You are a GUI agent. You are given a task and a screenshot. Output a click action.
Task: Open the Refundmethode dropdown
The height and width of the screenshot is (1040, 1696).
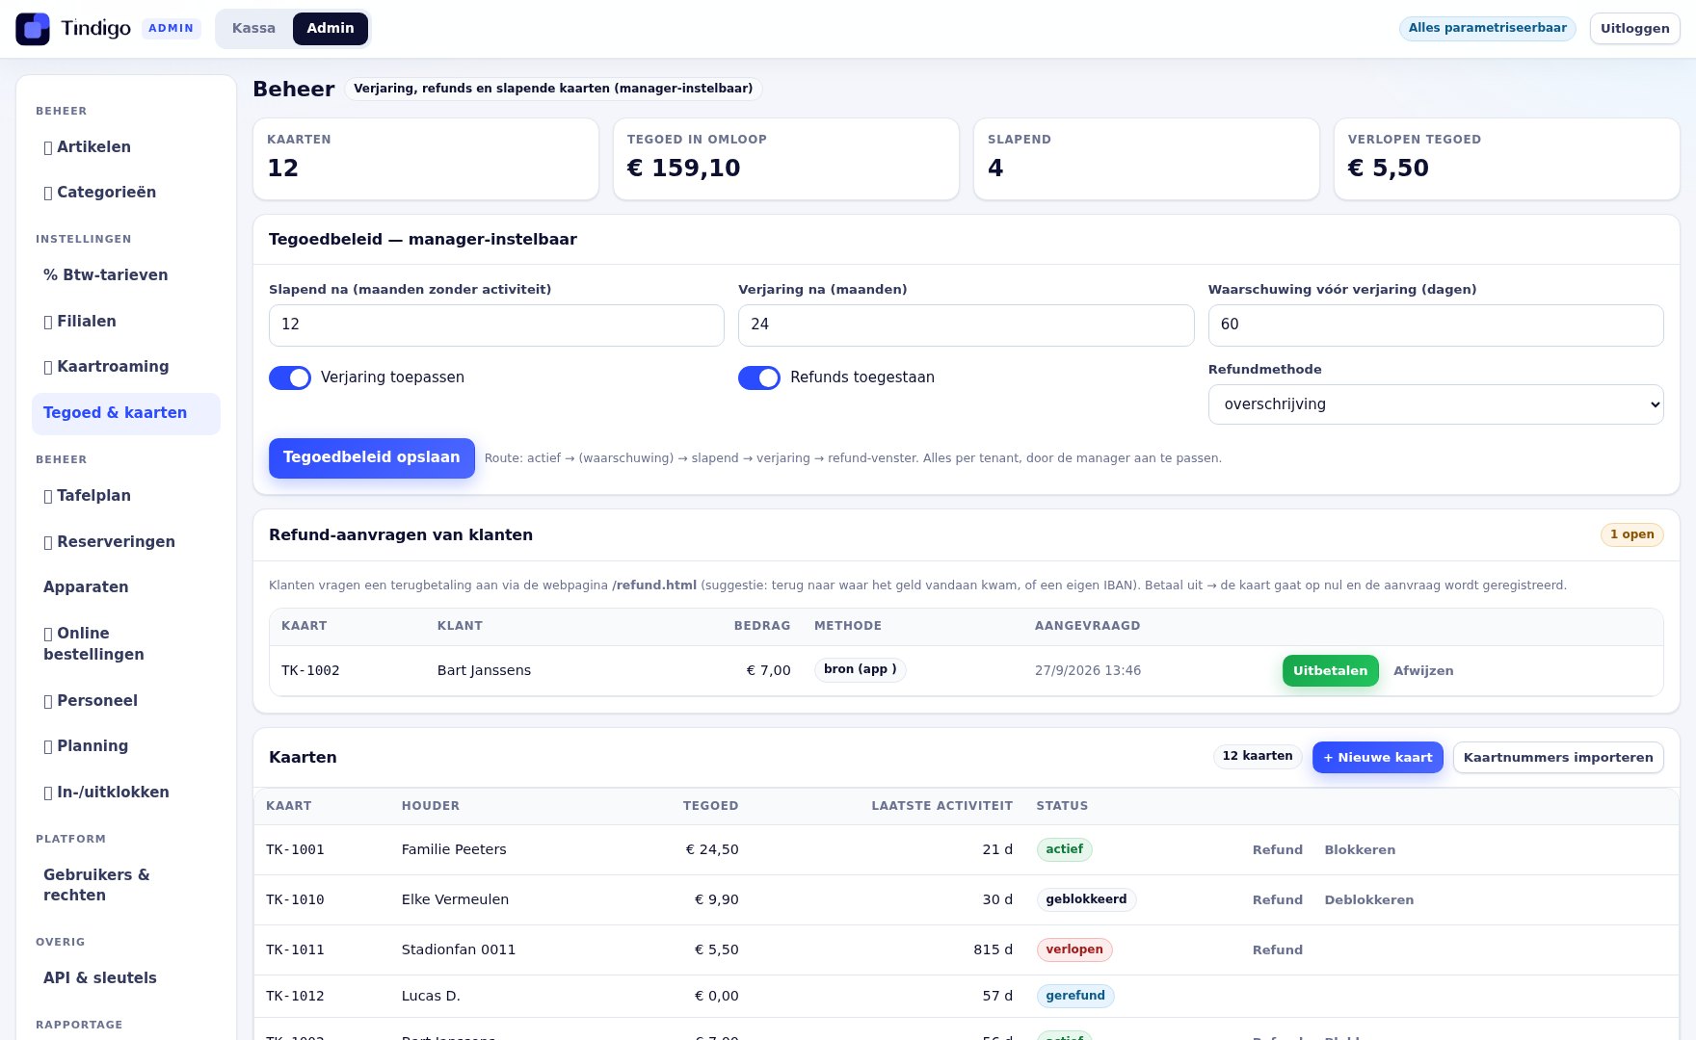click(1436, 404)
